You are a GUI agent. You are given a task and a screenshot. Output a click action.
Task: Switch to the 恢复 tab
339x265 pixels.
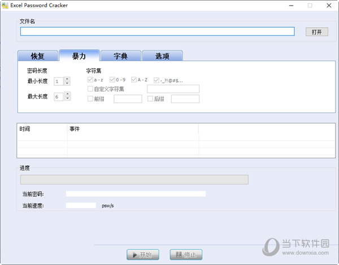click(38, 56)
